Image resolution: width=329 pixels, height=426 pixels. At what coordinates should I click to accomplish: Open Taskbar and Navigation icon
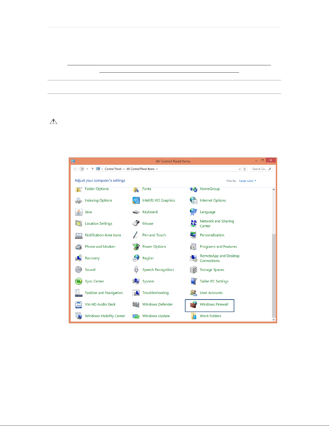click(79, 293)
